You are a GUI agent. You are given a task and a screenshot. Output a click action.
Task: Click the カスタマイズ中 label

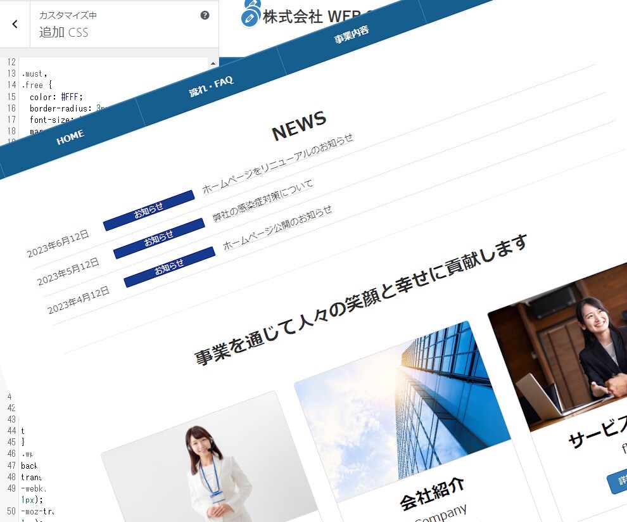pos(68,15)
